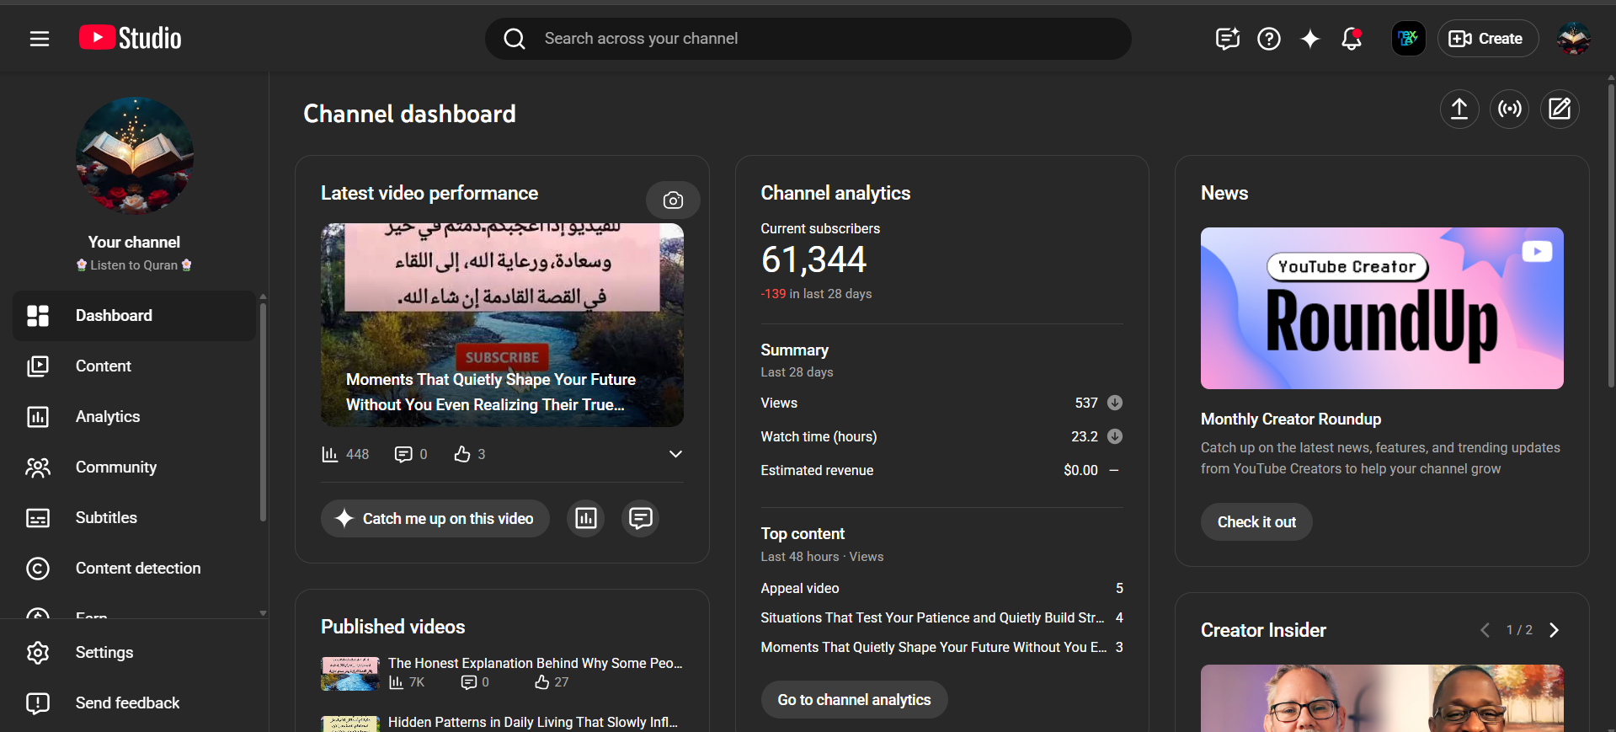Open The Honest Explanation published video title
This screenshot has height=732, width=1616.
pos(536,663)
